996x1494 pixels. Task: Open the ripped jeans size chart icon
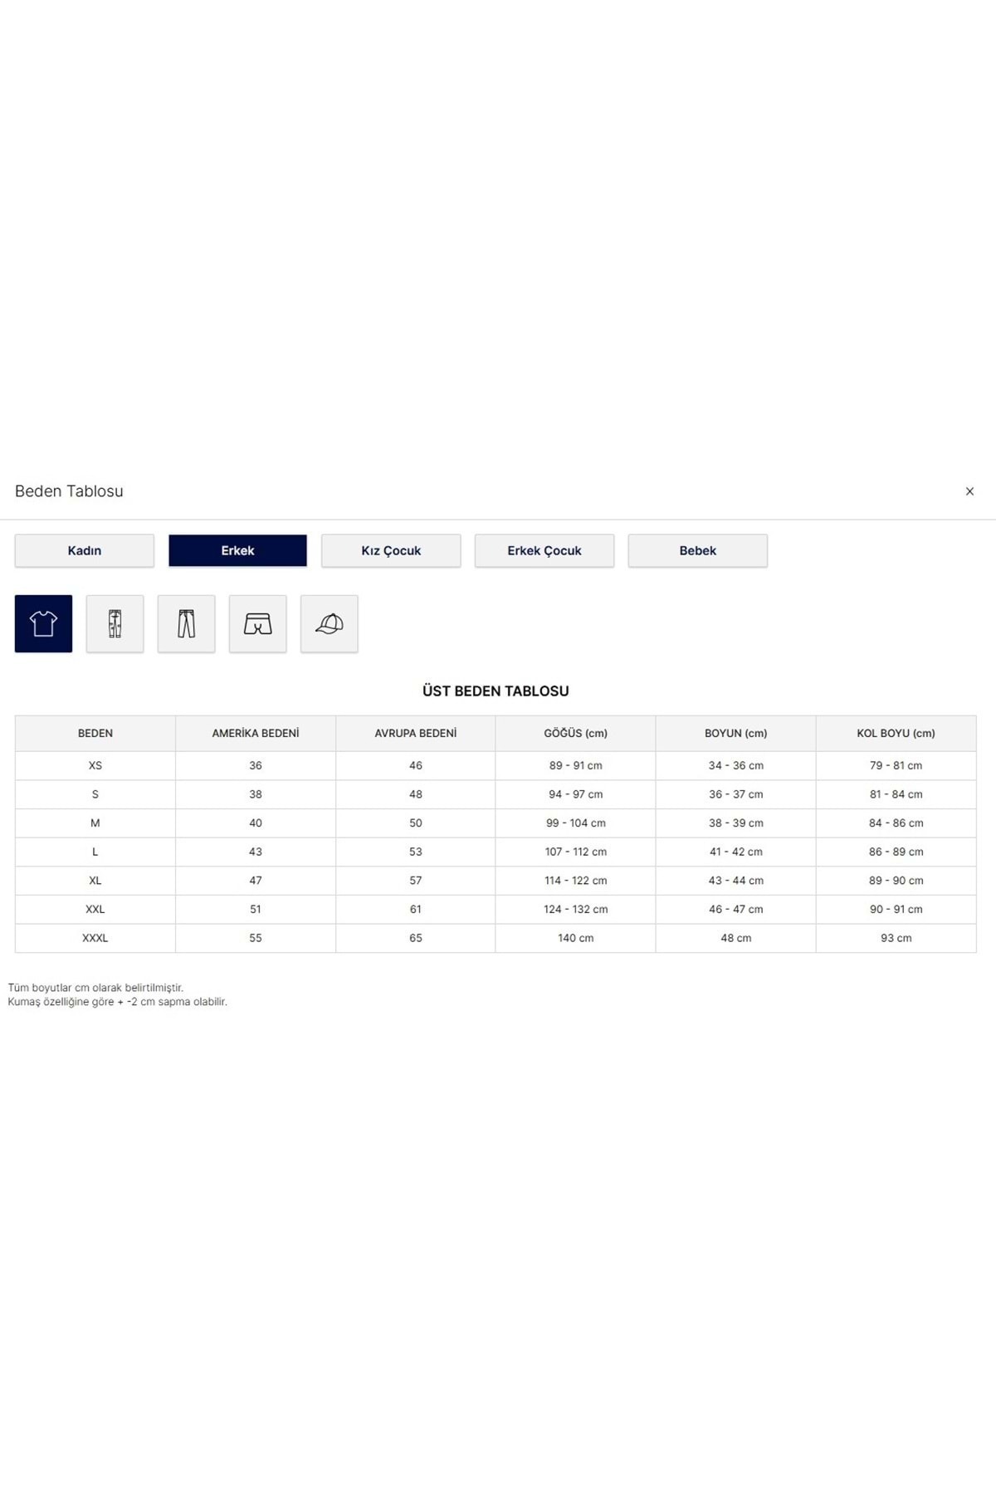115,623
